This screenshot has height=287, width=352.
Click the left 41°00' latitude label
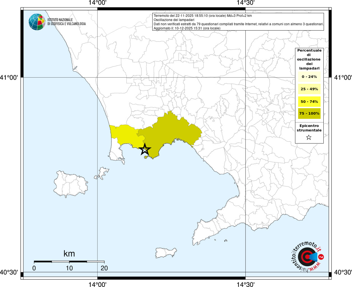9,77
